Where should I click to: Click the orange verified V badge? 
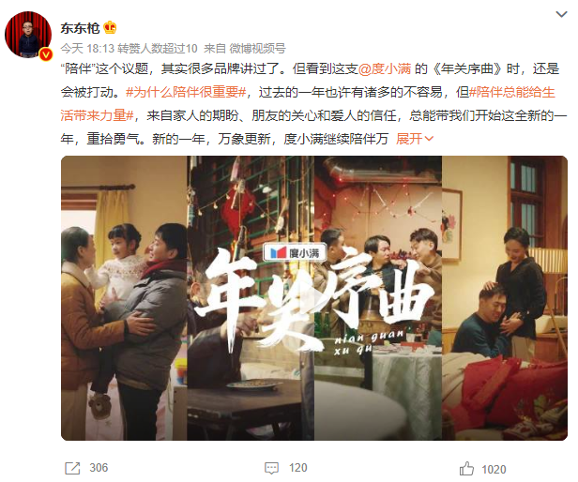pos(46,54)
